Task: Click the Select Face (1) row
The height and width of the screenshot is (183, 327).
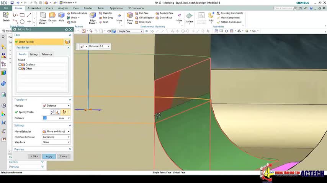Action: click(x=39, y=42)
